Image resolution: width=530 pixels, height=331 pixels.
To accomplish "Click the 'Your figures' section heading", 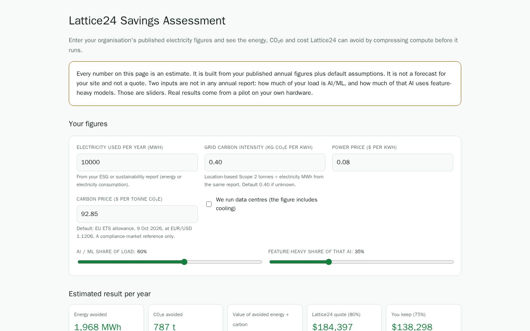I will point(88,124).
